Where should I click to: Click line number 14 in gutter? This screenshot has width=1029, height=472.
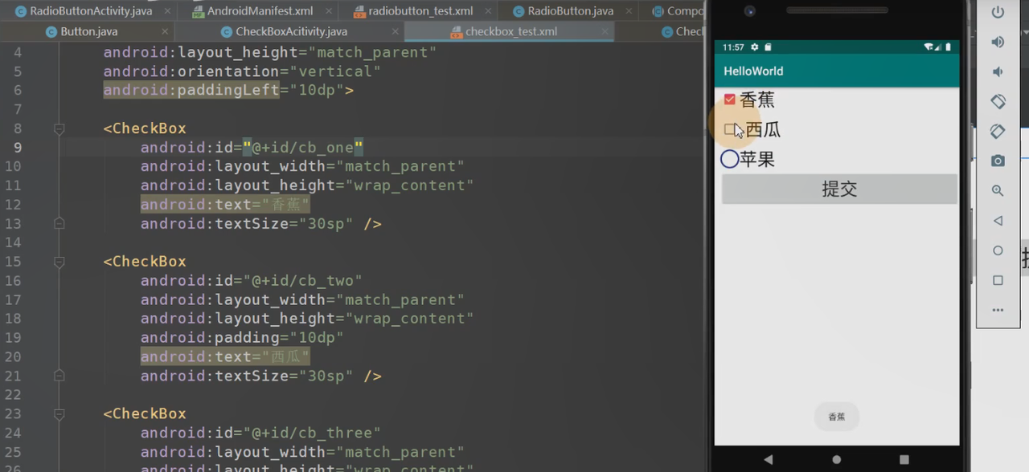pyautogui.click(x=13, y=242)
